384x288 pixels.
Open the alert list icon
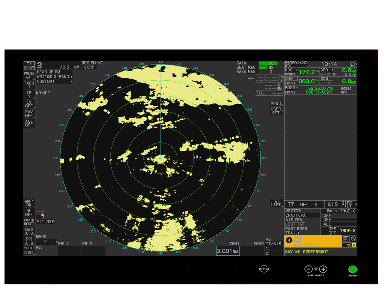tap(345, 239)
